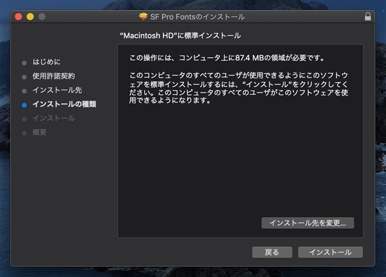Select the 使用許諾契約 step in sidebar
The height and width of the screenshot is (277, 386).
point(53,76)
